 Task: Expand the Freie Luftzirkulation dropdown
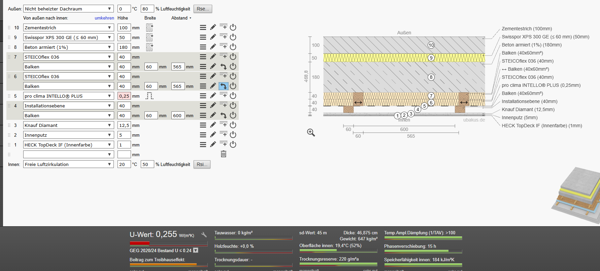pos(68,164)
